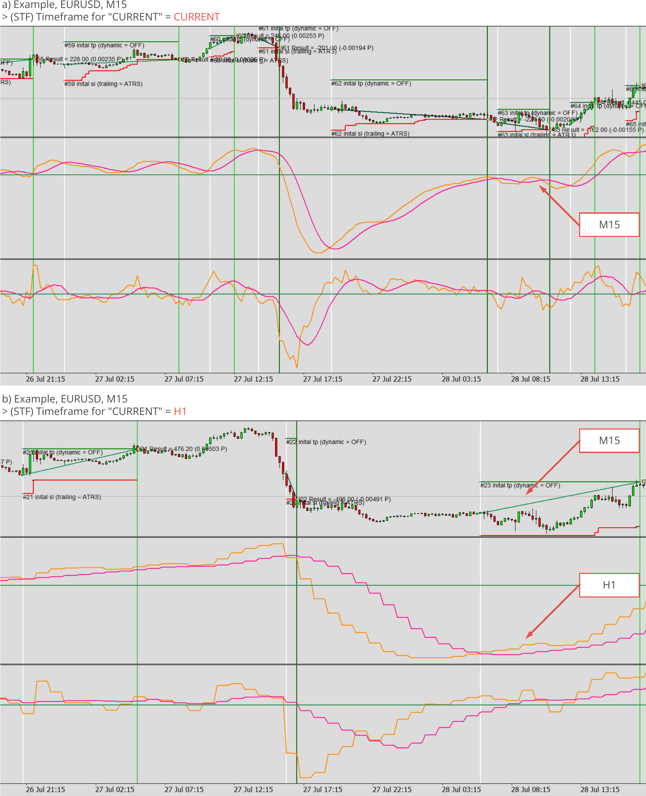Click the "#21 inital sl (trailing = ATRS)" label
Screen dimensions: 646x796
[62, 497]
